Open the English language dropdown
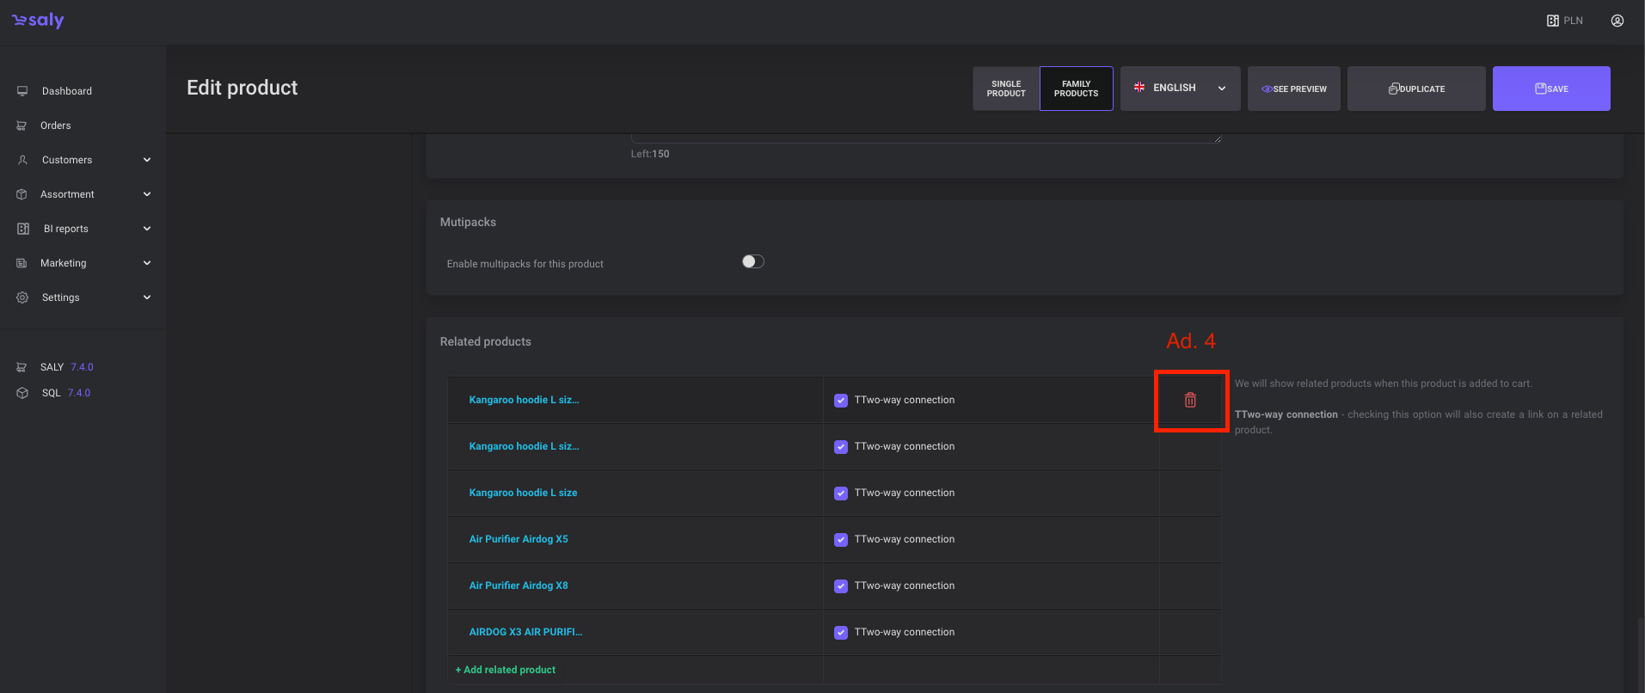 click(x=1180, y=88)
